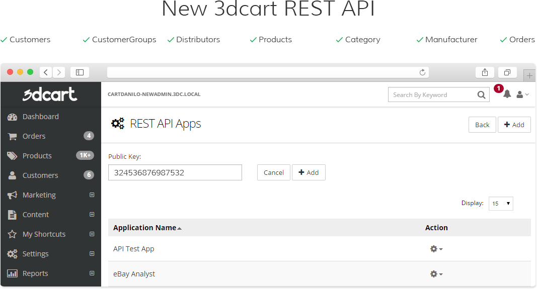
Task: Click the browser show-tabs icon
Action: pyautogui.click(x=507, y=72)
